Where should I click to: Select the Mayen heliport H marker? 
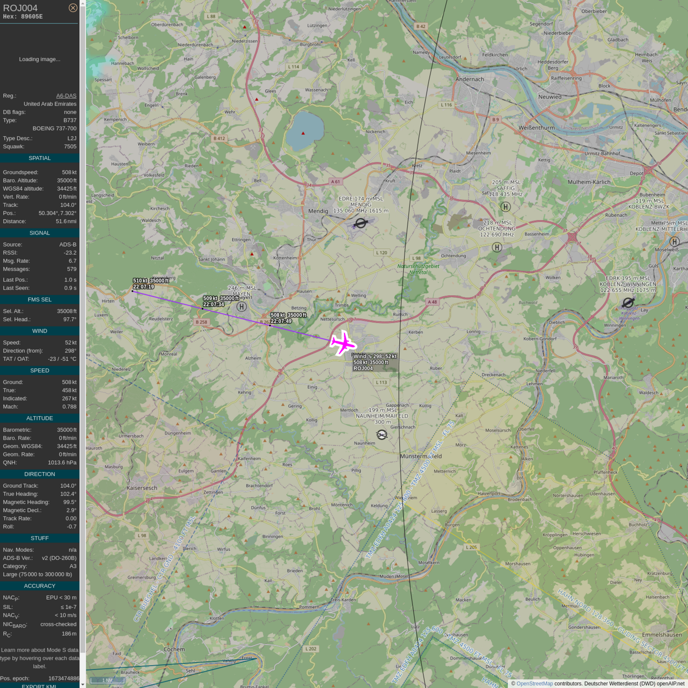pos(242,307)
